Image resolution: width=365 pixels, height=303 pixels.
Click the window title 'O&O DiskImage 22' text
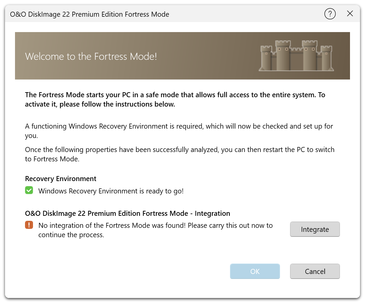(89, 14)
